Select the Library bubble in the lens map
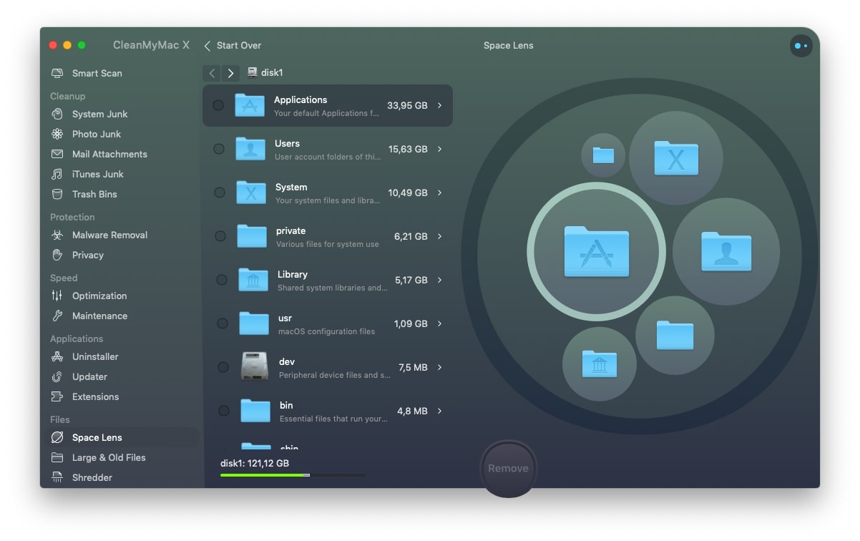The height and width of the screenshot is (541, 860). [x=600, y=364]
